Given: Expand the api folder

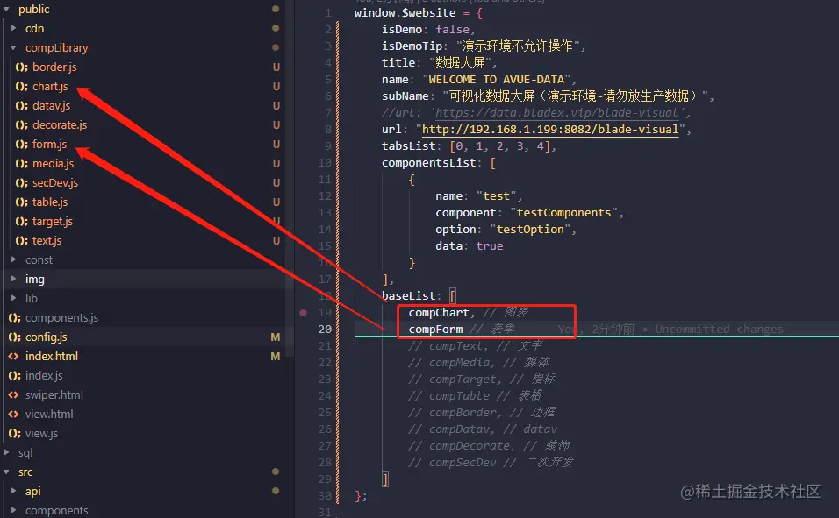Looking at the screenshot, I should 14,491.
